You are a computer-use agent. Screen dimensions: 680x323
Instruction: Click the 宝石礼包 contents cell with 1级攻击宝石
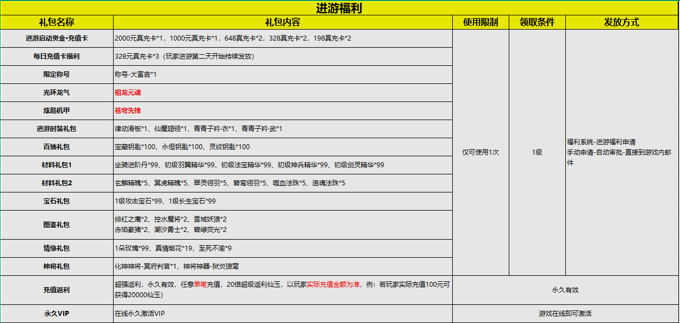165,201
